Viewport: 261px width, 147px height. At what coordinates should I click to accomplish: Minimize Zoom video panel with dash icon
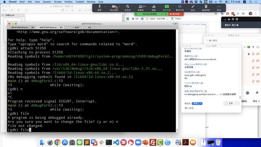coord(225,20)
